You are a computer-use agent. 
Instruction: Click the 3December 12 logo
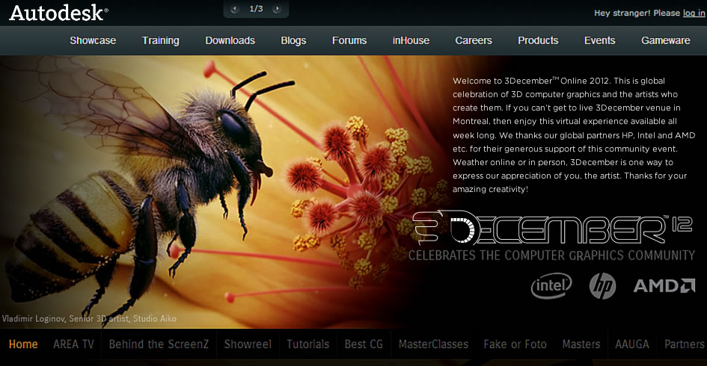click(552, 227)
